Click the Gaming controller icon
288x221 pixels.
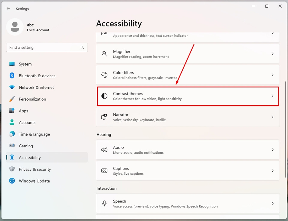(12, 146)
